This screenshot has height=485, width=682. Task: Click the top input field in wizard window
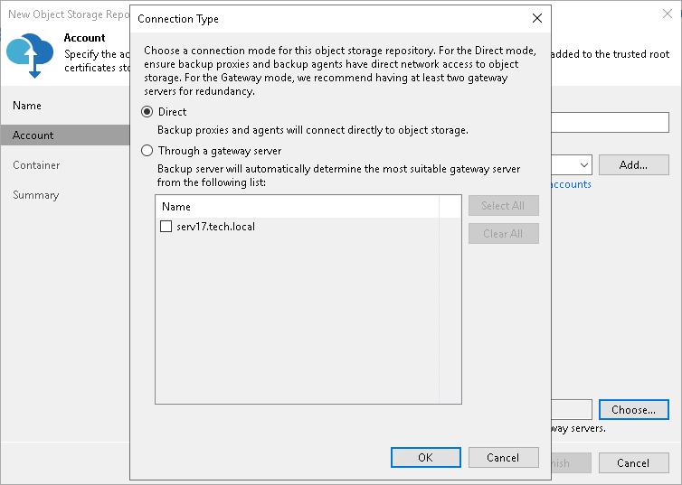pos(611,123)
